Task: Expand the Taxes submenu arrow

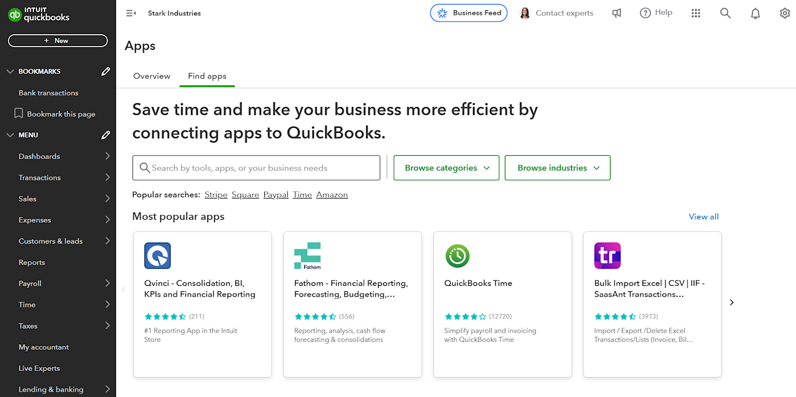Action: coord(107,326)
